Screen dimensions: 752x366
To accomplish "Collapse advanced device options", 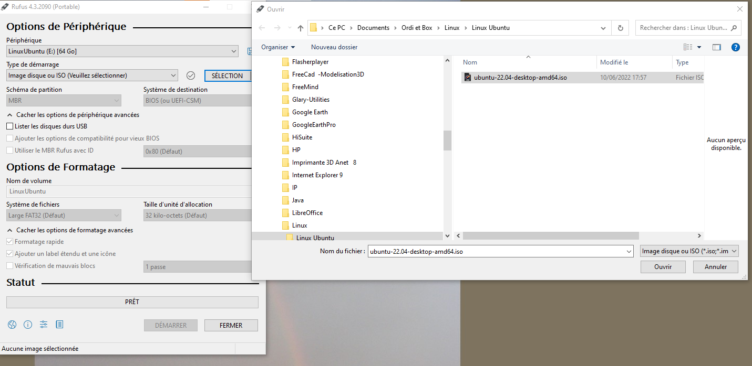I will [x=73, y=115].
